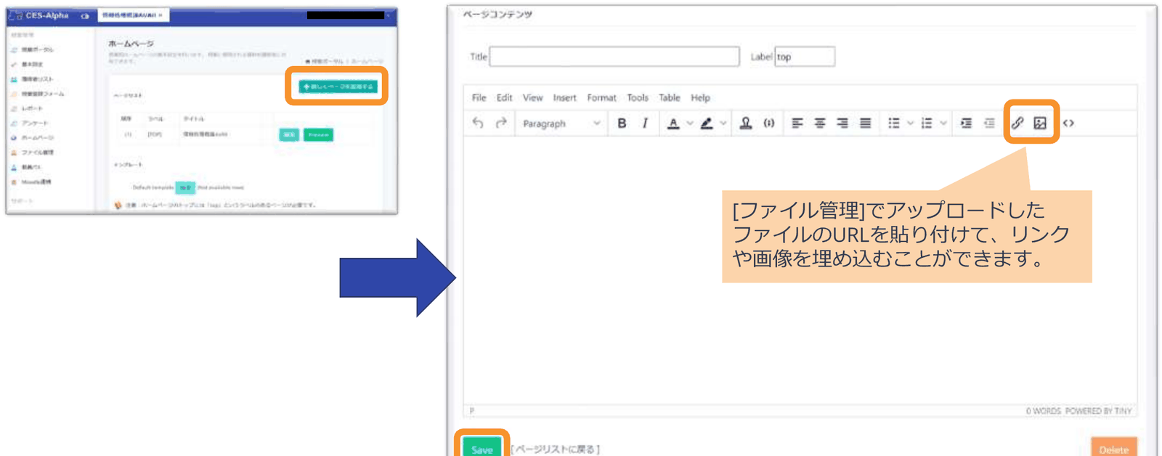1162x456 pixels.
Task: Open the source code view
Action: [1068, 123]
